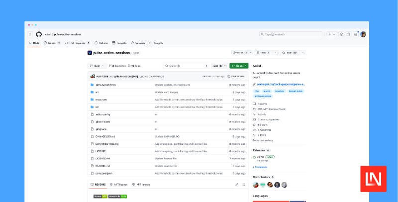Open the Readme link in About
Image resolution: width=398 pixels, height=202 pixels.
pyautogui.click(x=260, y=104)
